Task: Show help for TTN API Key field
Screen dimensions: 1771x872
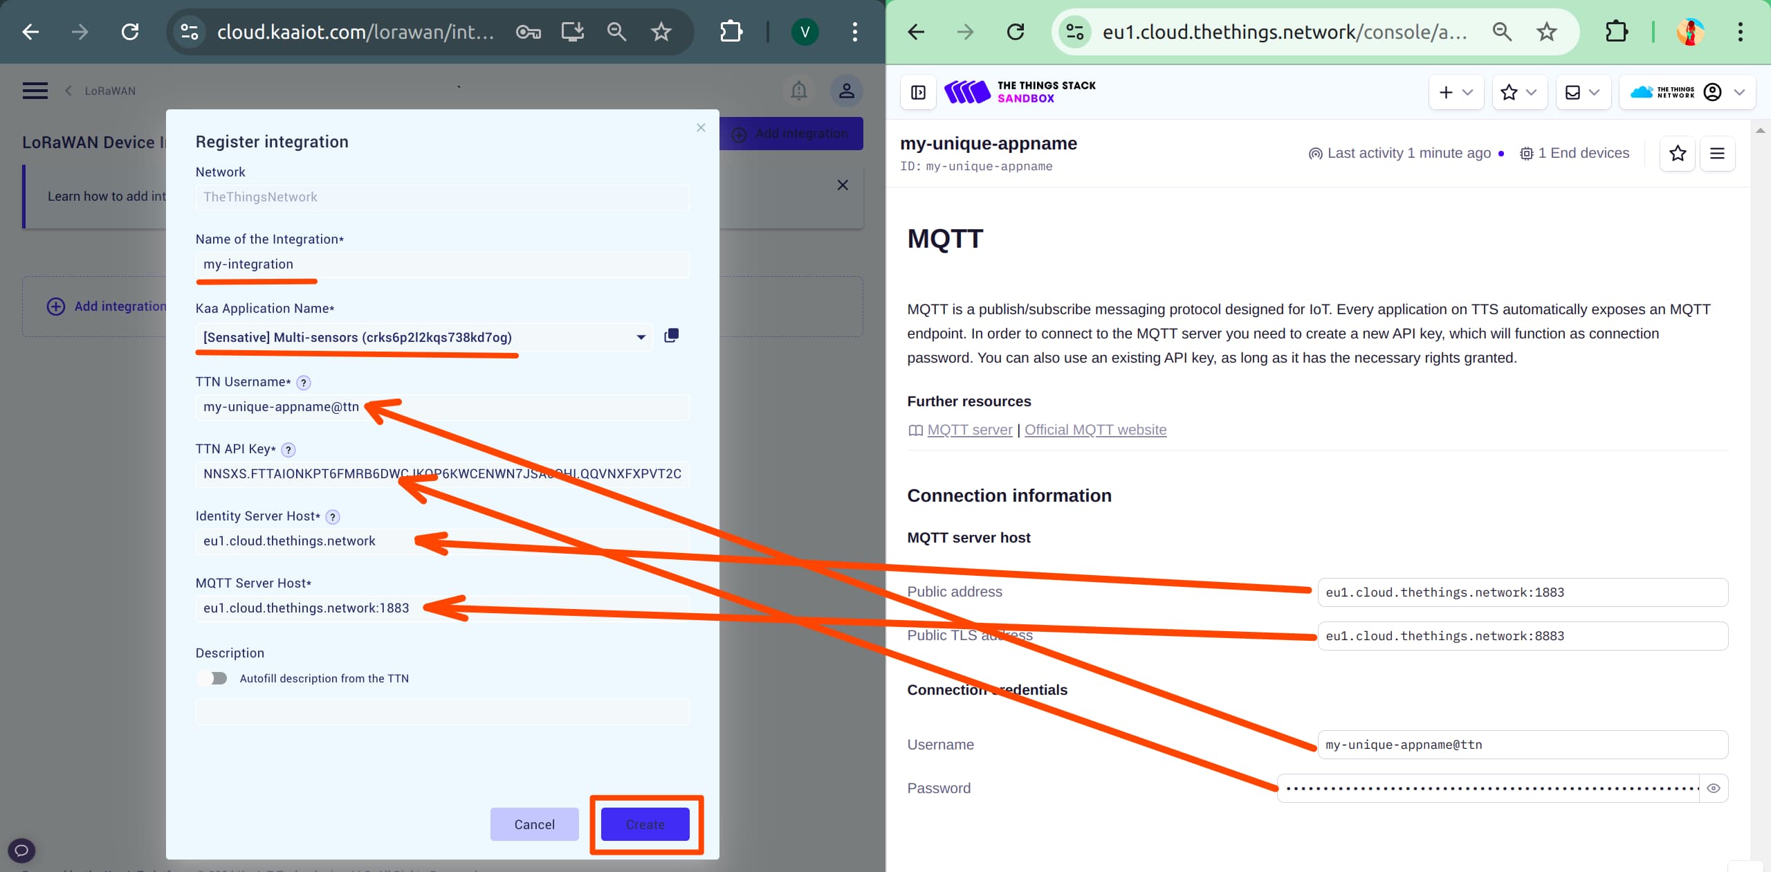Action: [x=288, y=450]
